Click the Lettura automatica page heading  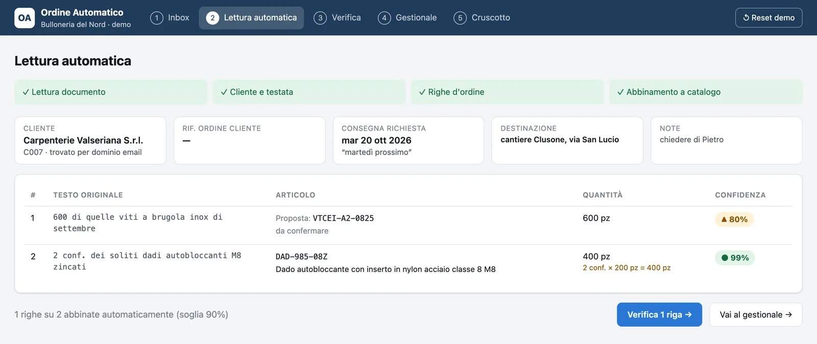pyautogui.click(x=73, y=61)
